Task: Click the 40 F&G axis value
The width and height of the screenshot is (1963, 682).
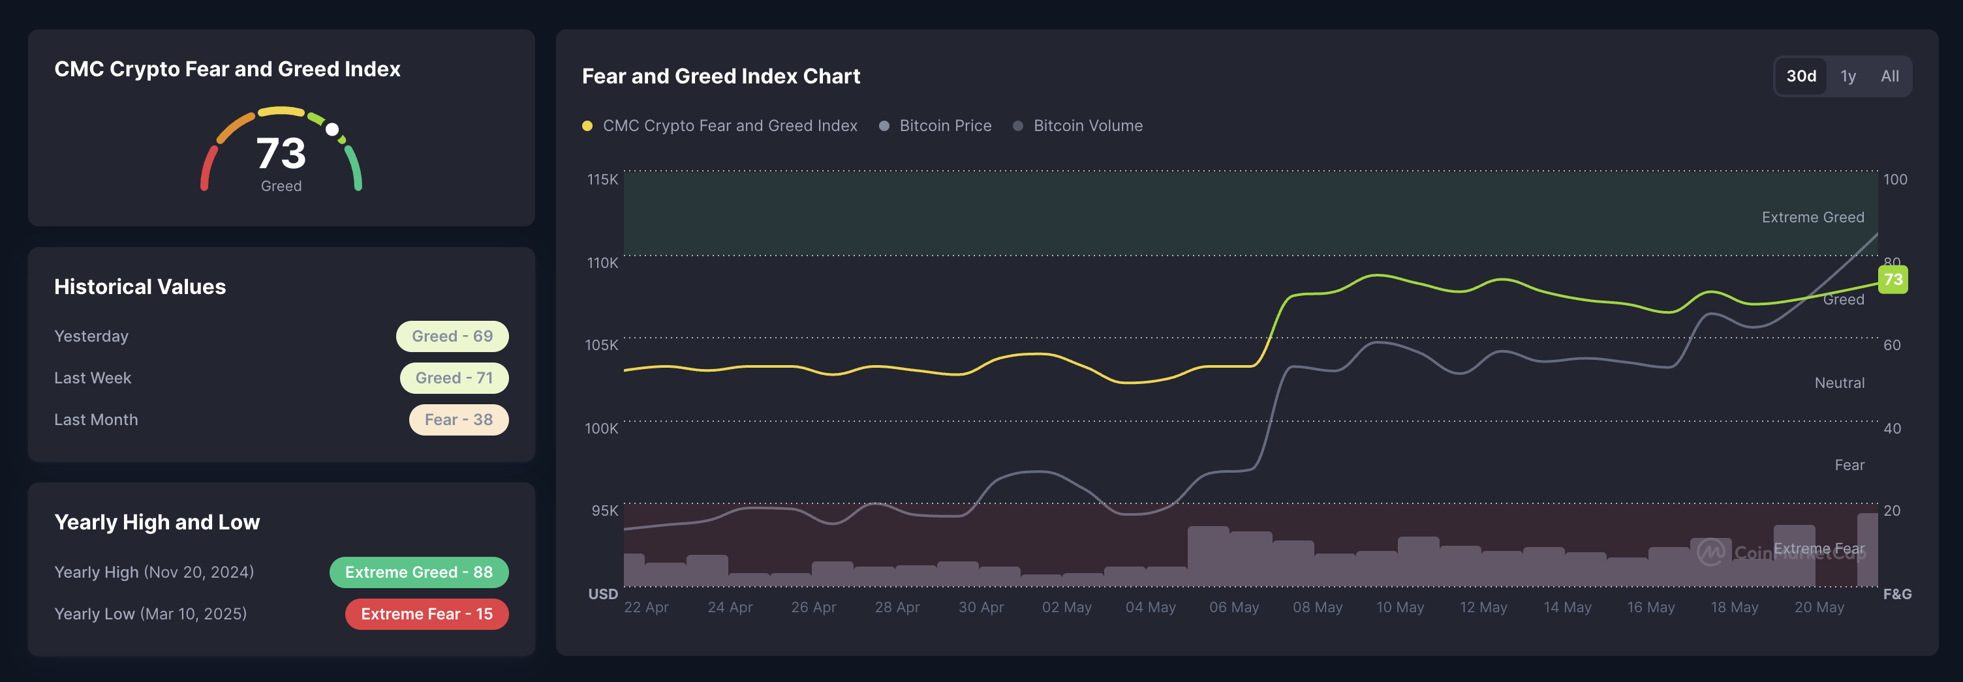Action: tap(1891, 428)
